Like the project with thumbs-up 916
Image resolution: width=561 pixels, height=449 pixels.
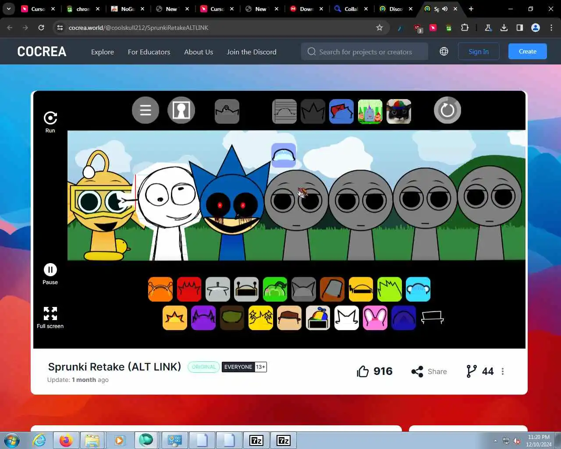[374, 371]
